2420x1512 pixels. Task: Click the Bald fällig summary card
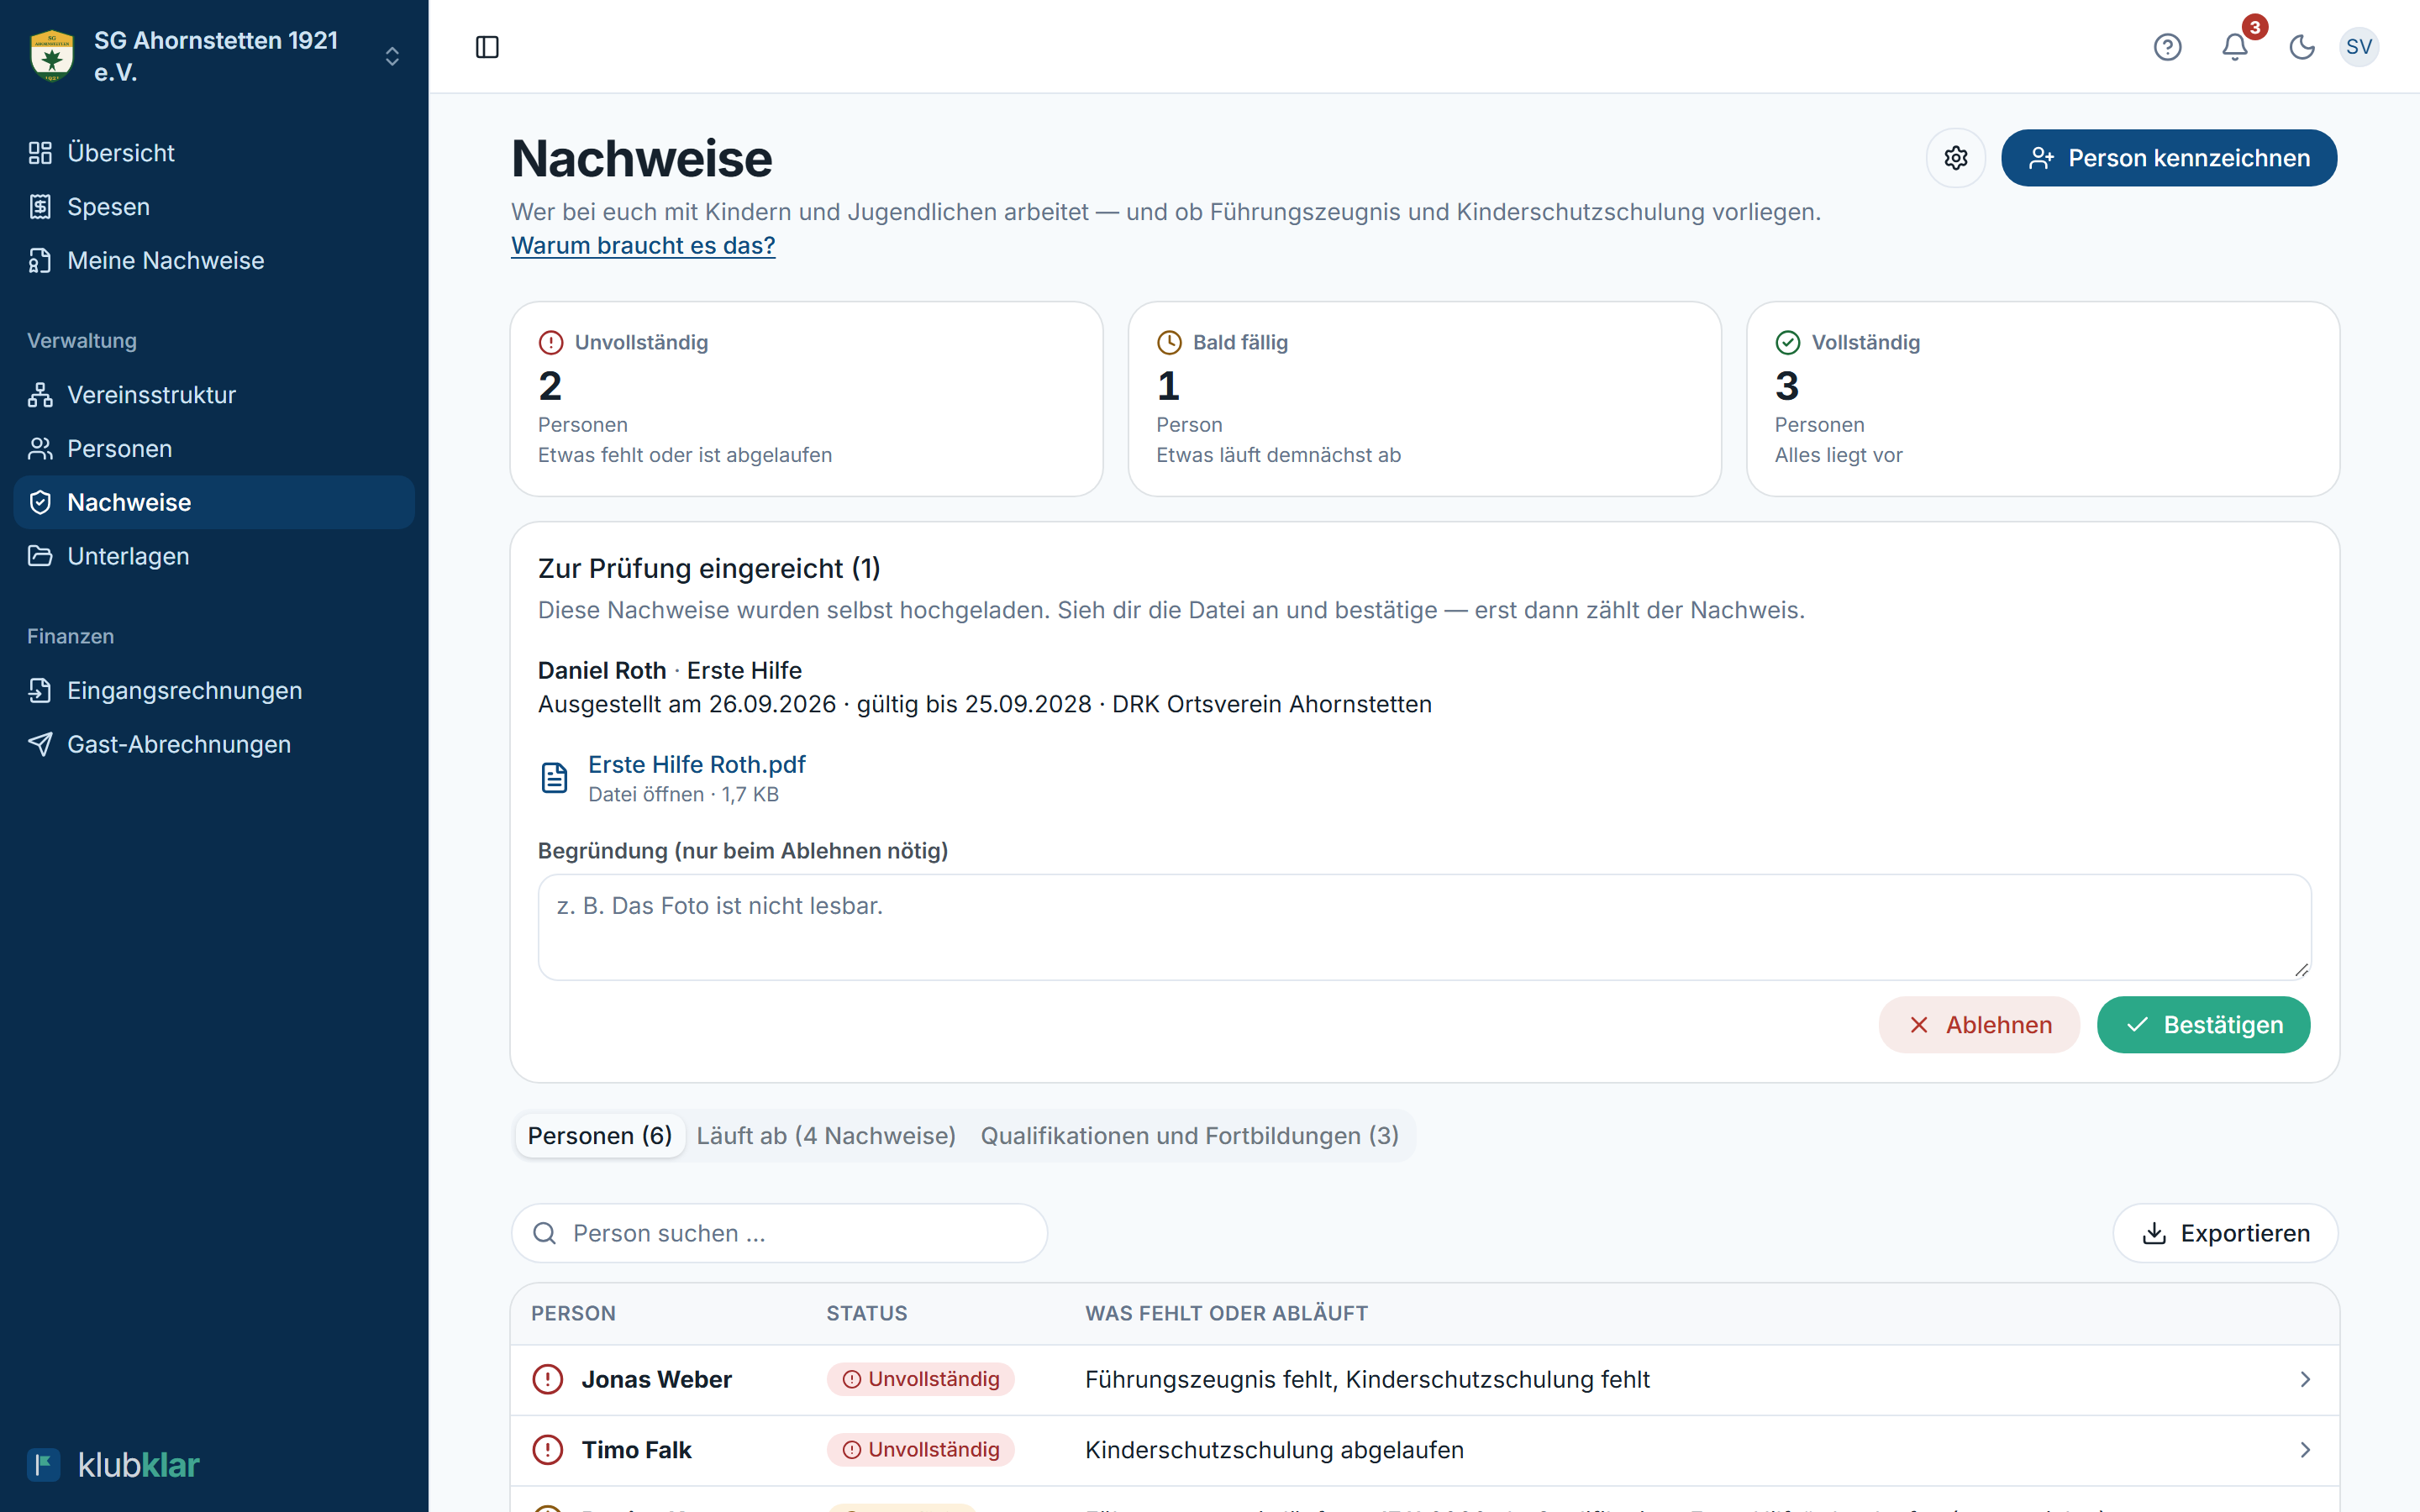1424,399
